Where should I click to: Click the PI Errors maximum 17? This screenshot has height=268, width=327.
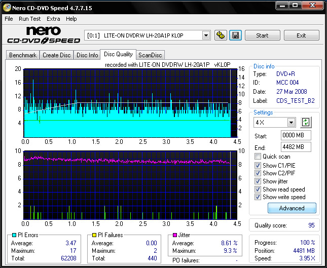[x=73, y=250]
